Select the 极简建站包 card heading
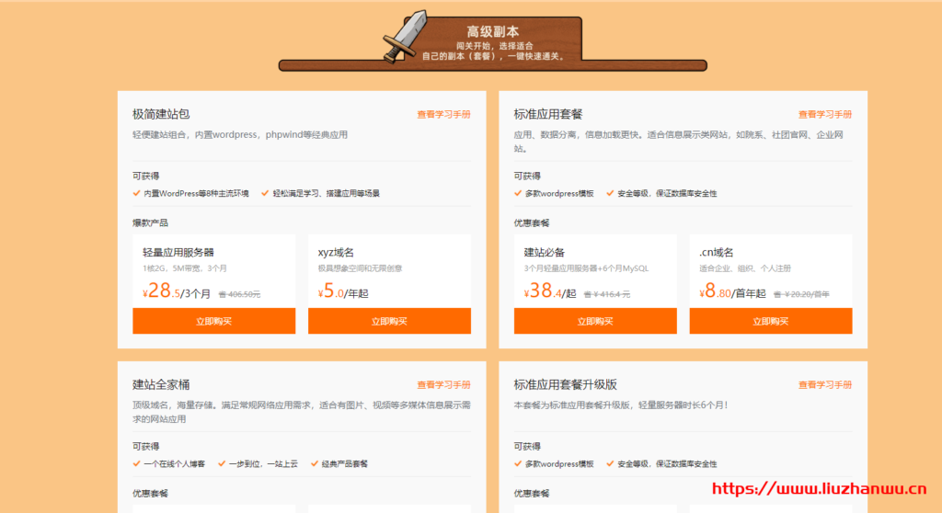Screen dimensions: 942x513 pyautogui.click(x=161, y=115)
